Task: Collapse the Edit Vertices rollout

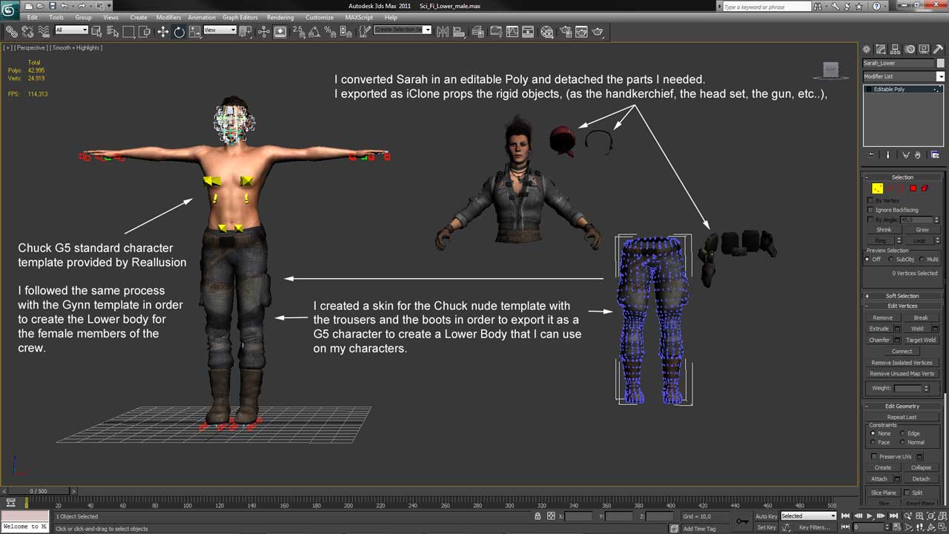Action: click(x=902, y=306)
